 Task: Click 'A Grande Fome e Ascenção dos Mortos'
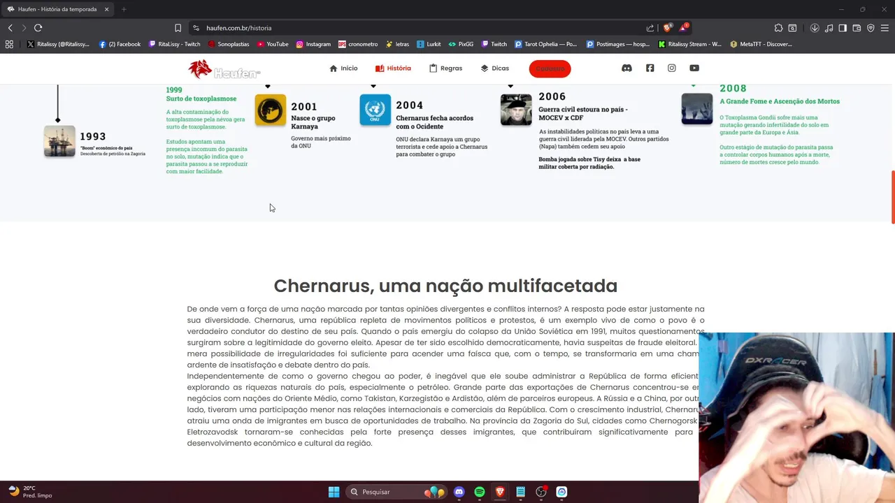coord(780,101)
